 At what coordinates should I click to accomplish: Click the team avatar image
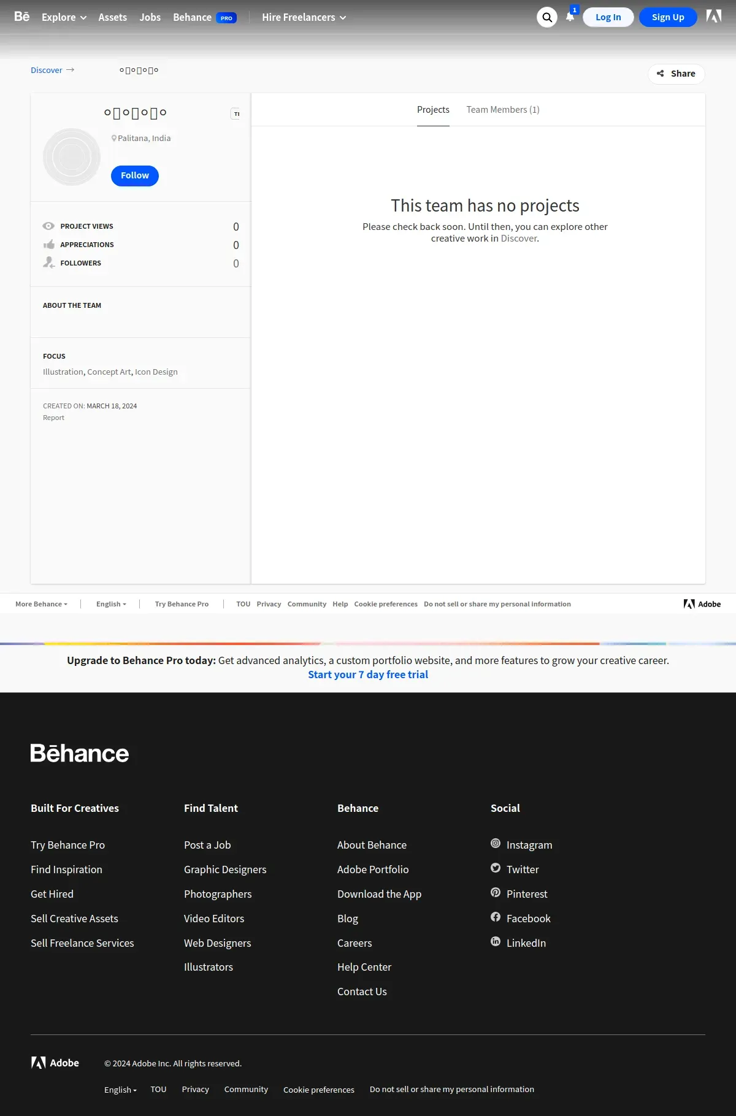point(72,157)
